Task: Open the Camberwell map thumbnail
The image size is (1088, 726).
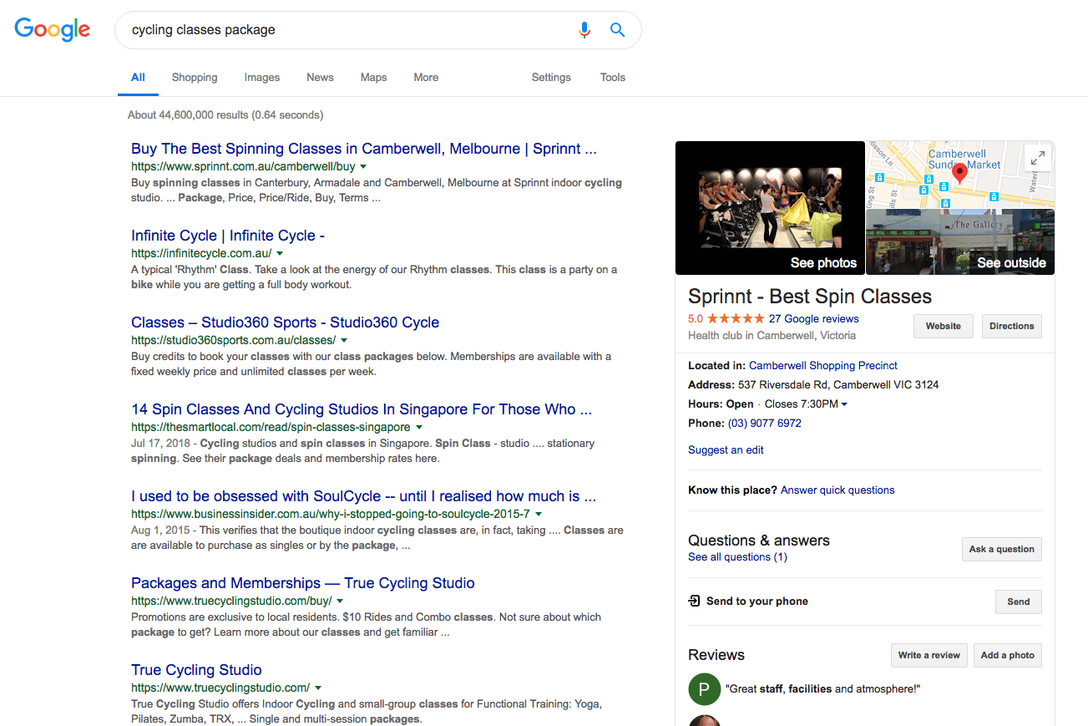Action: click(x=960, y=174)
